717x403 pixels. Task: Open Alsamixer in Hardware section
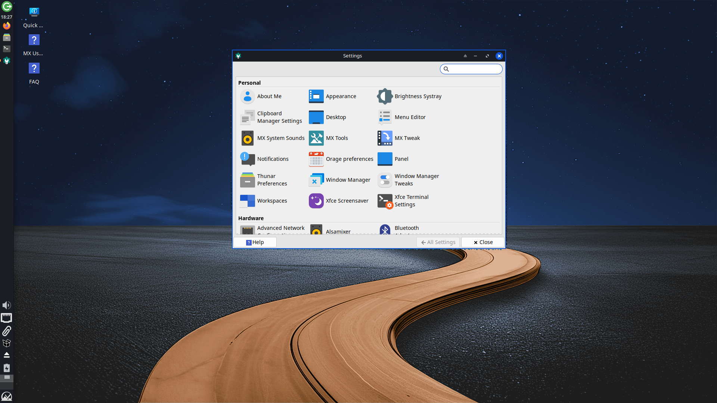coord(330,230)
